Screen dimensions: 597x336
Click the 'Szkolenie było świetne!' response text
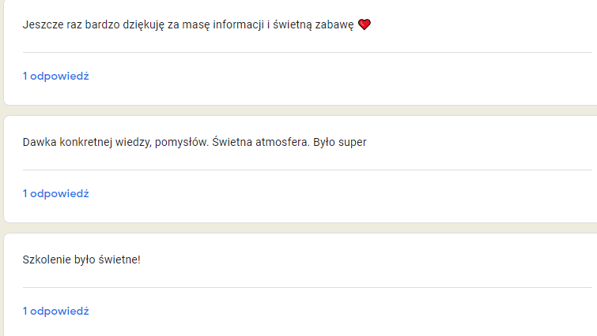[x=81, y=259]
